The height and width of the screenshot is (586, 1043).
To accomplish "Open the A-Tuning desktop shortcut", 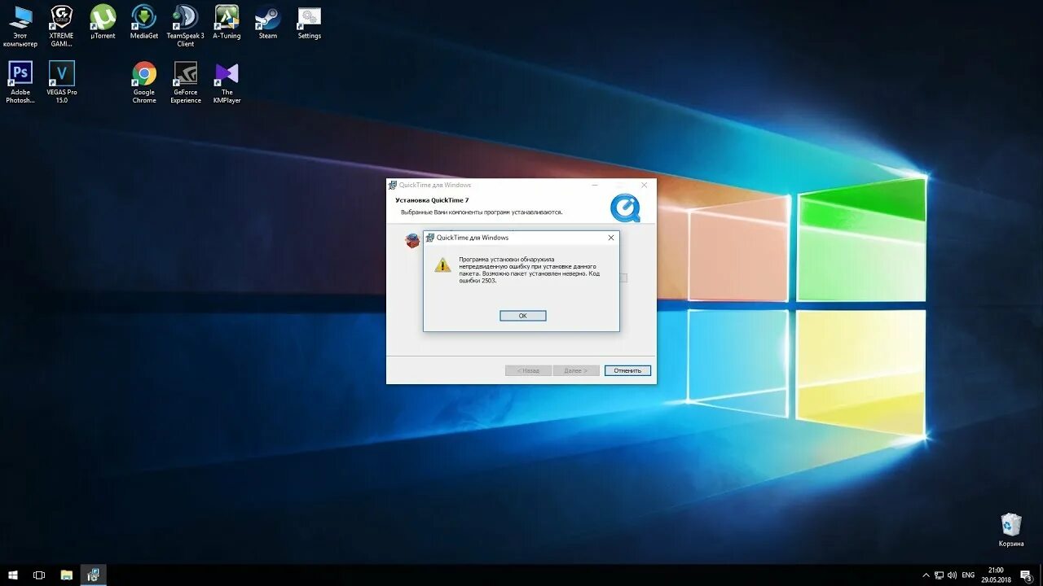I will pyautogui.click(x=227, y=22).
